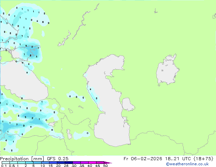This screenshot has height=167, width=216.
Task: Click the '40' legend tick label
Action: coord(90,166)
